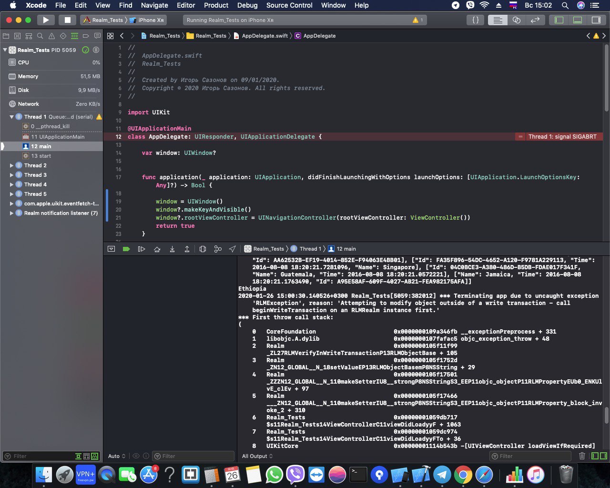Viewport: 610px width, 488px height.
Task: Click Step Over in debug bar
Action: pyautogui.click(x=157, y=249)
